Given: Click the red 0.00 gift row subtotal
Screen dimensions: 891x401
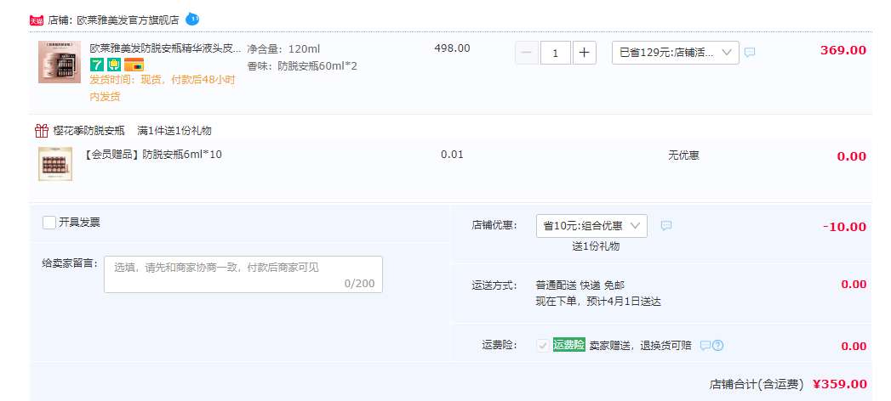Looking at the screenshot, I should point(852,156).
